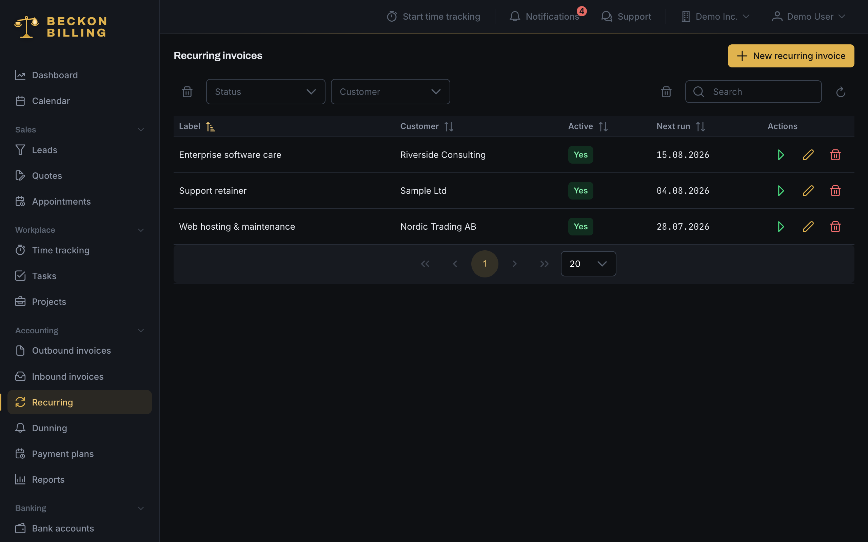Click the Beckon Billing logo
Screen dimensions: 868x542
click(61, 27)
